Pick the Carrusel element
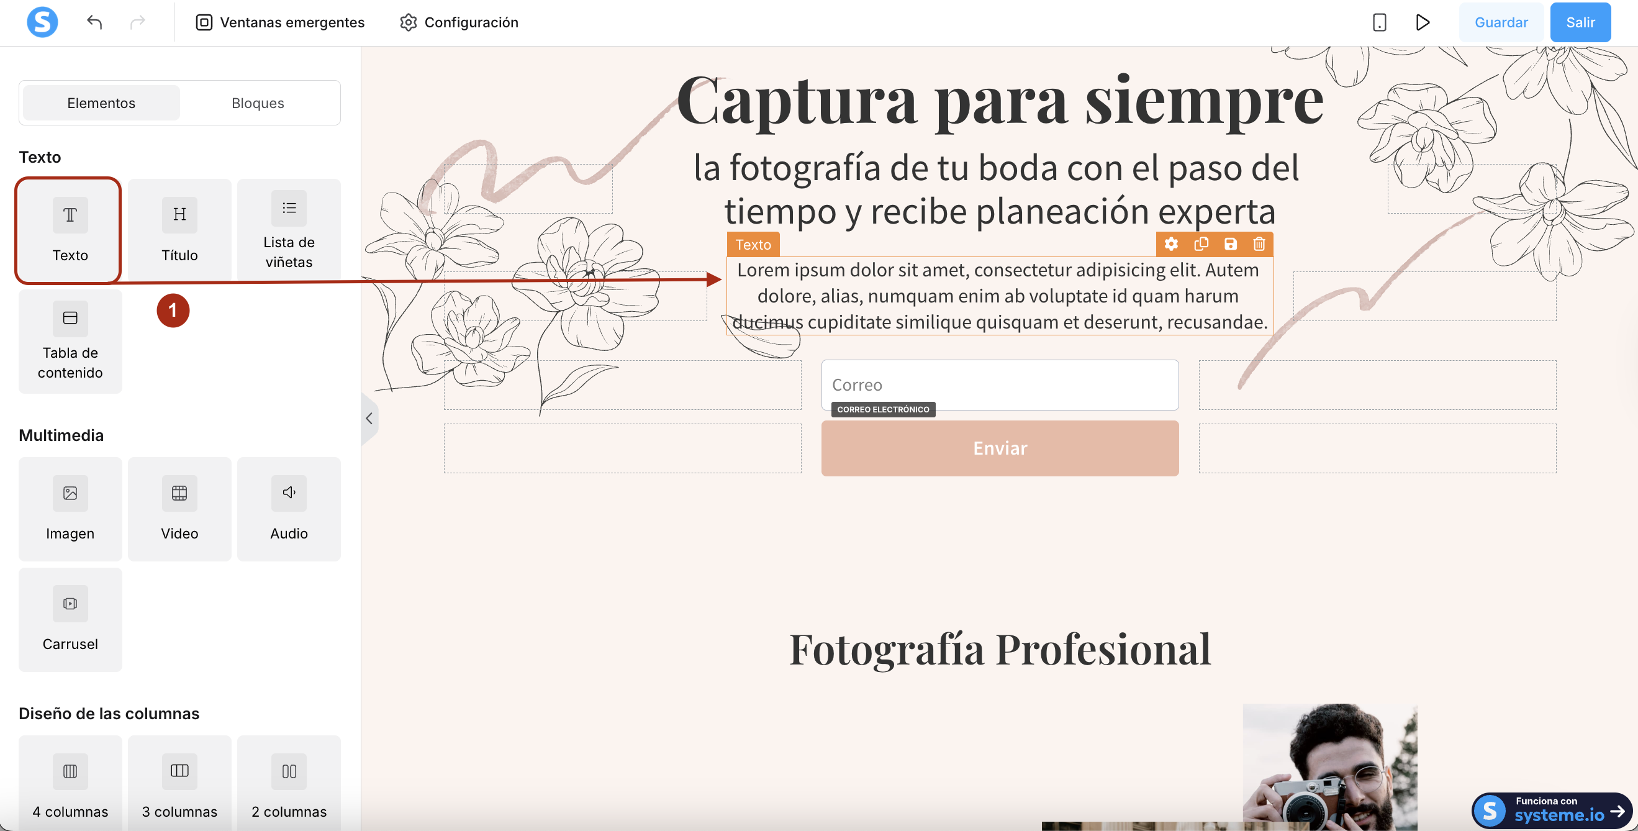 [x=70, y=619]
